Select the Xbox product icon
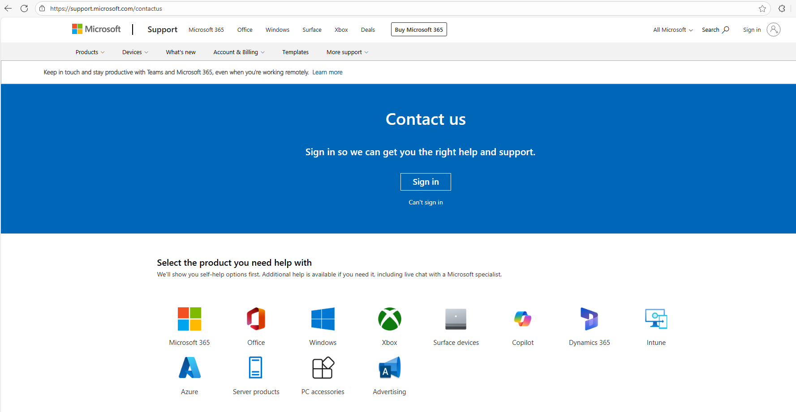 [x=390, y=319]
